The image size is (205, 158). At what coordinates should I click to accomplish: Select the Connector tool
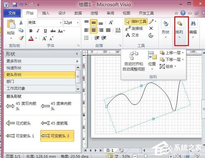click(x=134, y=28)
